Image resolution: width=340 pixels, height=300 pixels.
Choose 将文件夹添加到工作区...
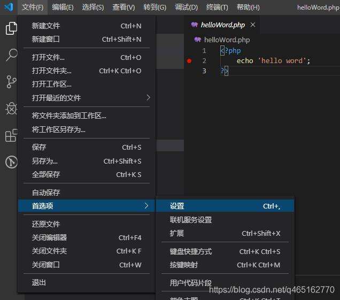(x=87, y=116)
